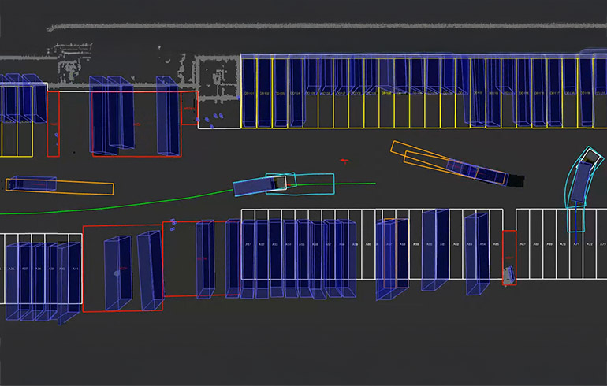The width and height of the screenshot is (607, 386).
Task: Select empty parking slot A65
Action: pyautogui.click(x=497, y=244)
